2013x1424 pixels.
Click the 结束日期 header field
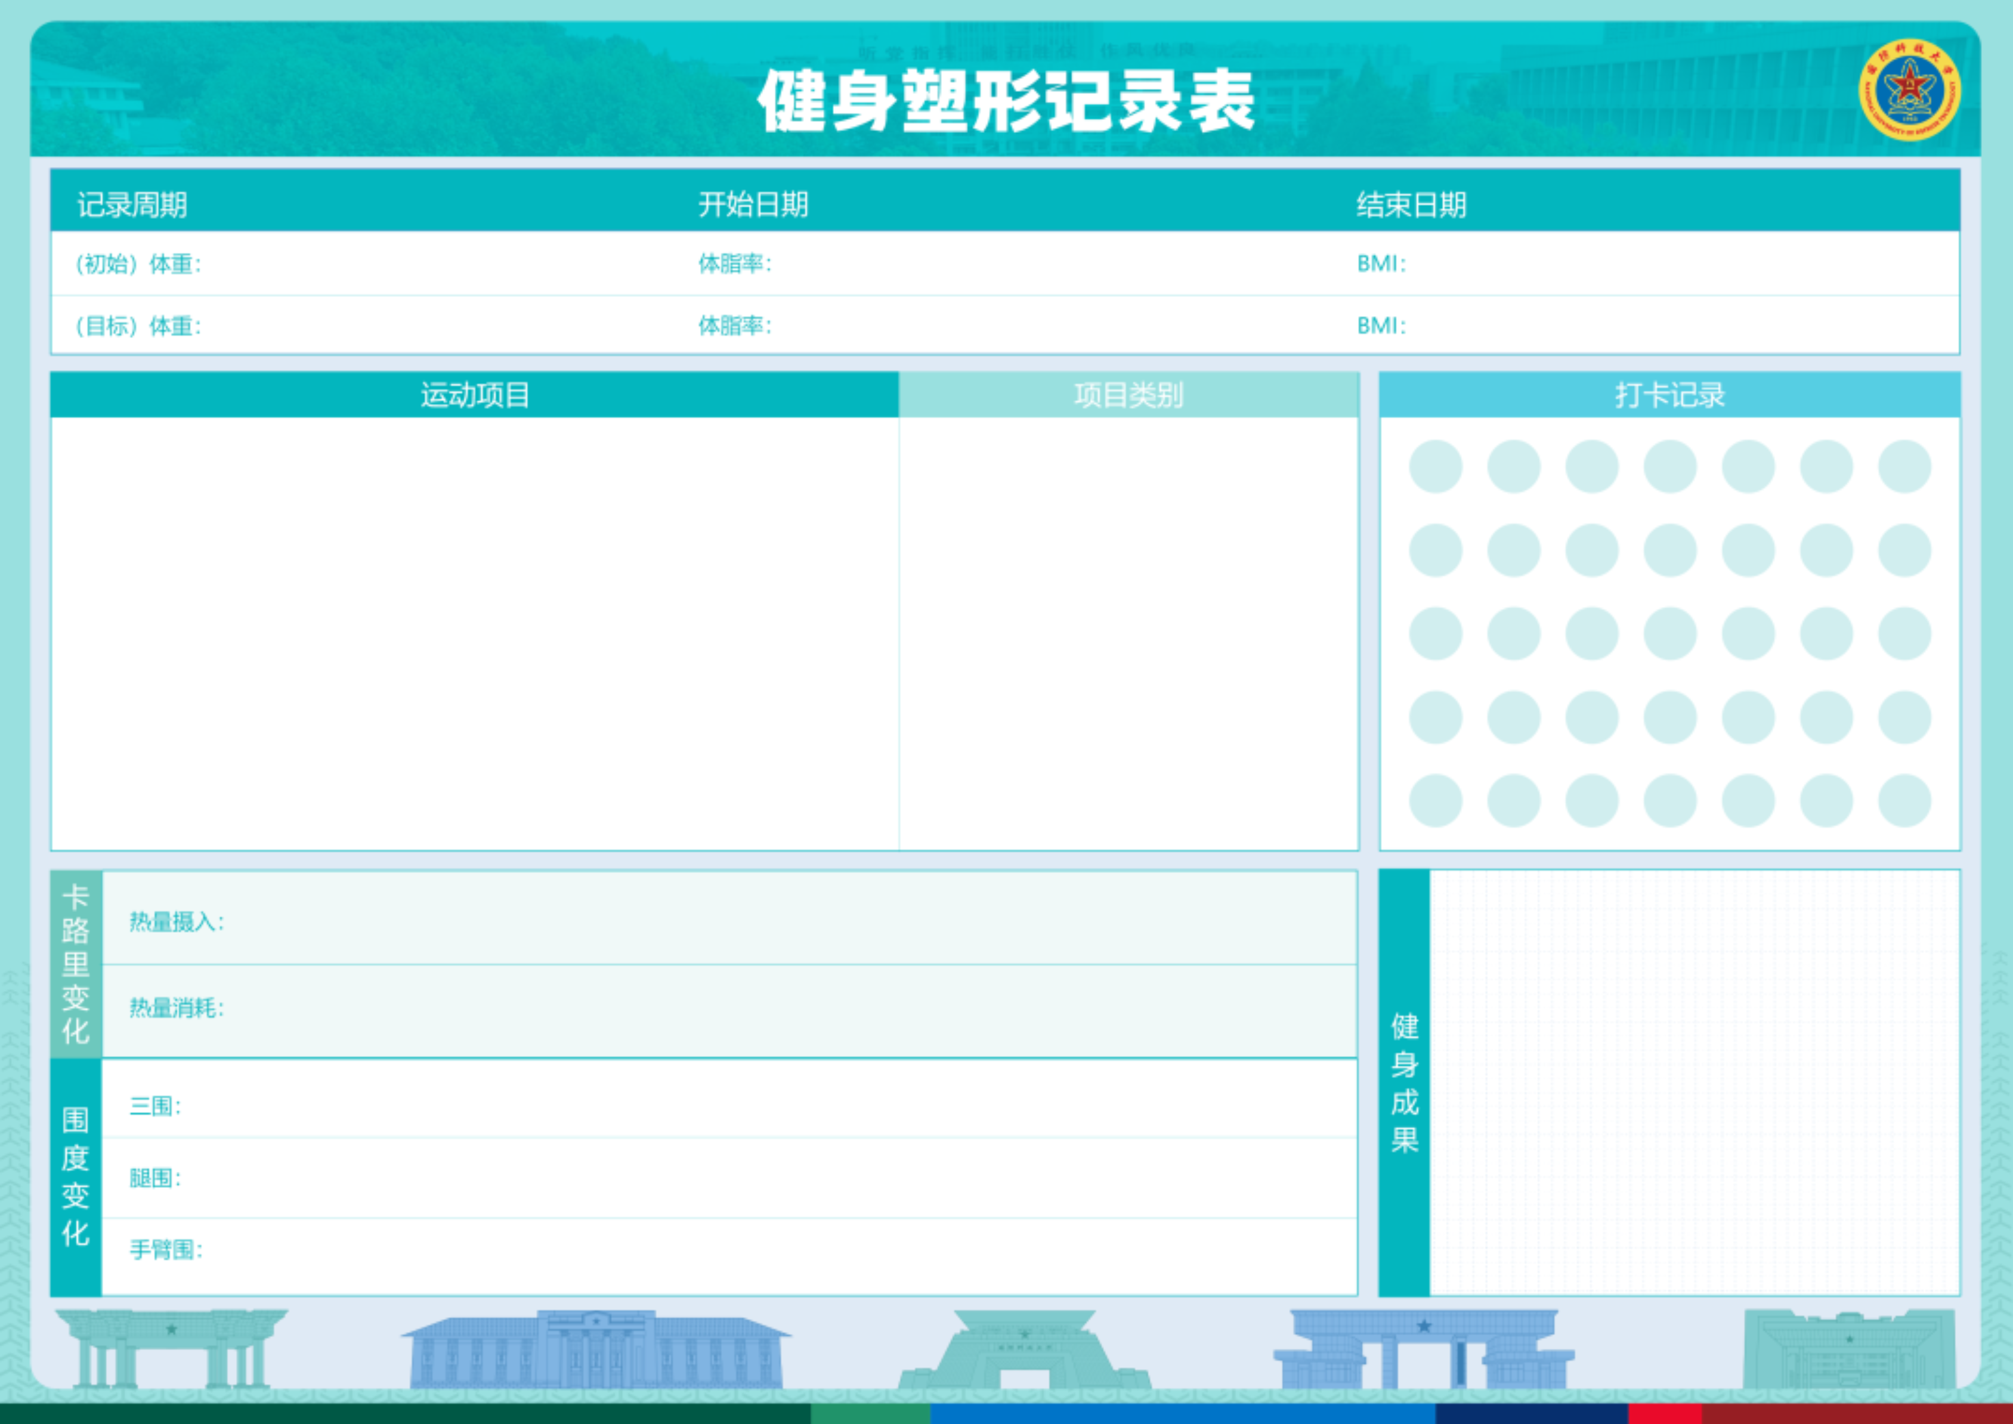tap(1411, 205)
